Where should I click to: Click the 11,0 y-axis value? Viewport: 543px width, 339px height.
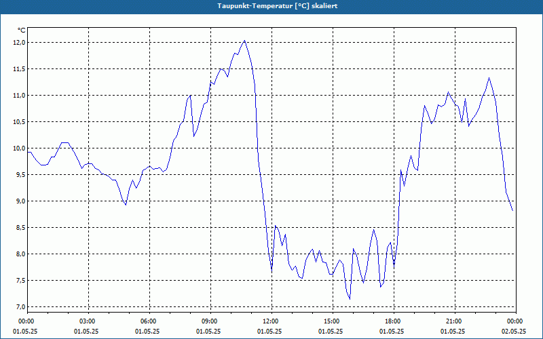pyautogui.click(x=20, y=96)
